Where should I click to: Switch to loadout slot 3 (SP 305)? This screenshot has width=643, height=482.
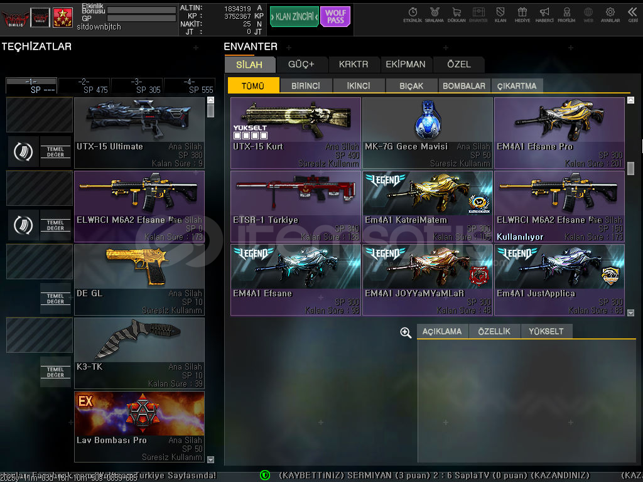point(137,86)
